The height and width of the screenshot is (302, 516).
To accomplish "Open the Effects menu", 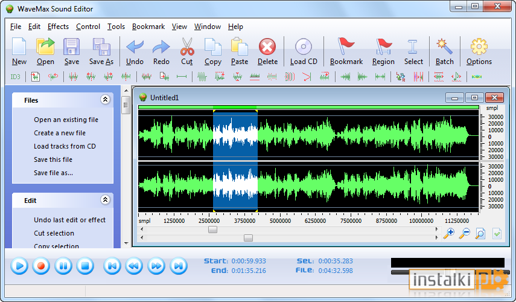I will click(59, 27).
